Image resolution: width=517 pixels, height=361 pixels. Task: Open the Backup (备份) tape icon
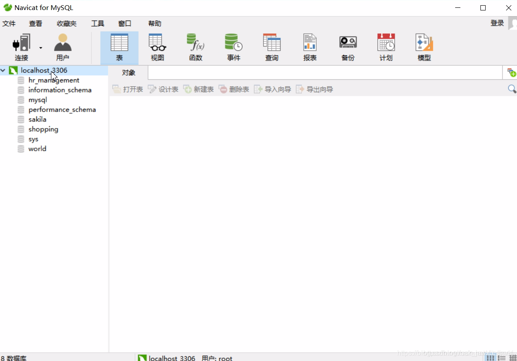(x=348, y=43)
